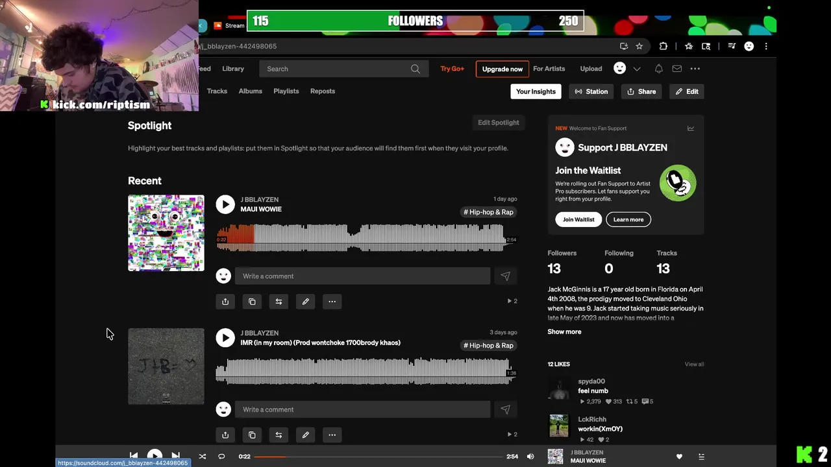Open the Reposts tab
Image resolution: width=831 pixels, height=467 pixels.
[x=323, y=91]
